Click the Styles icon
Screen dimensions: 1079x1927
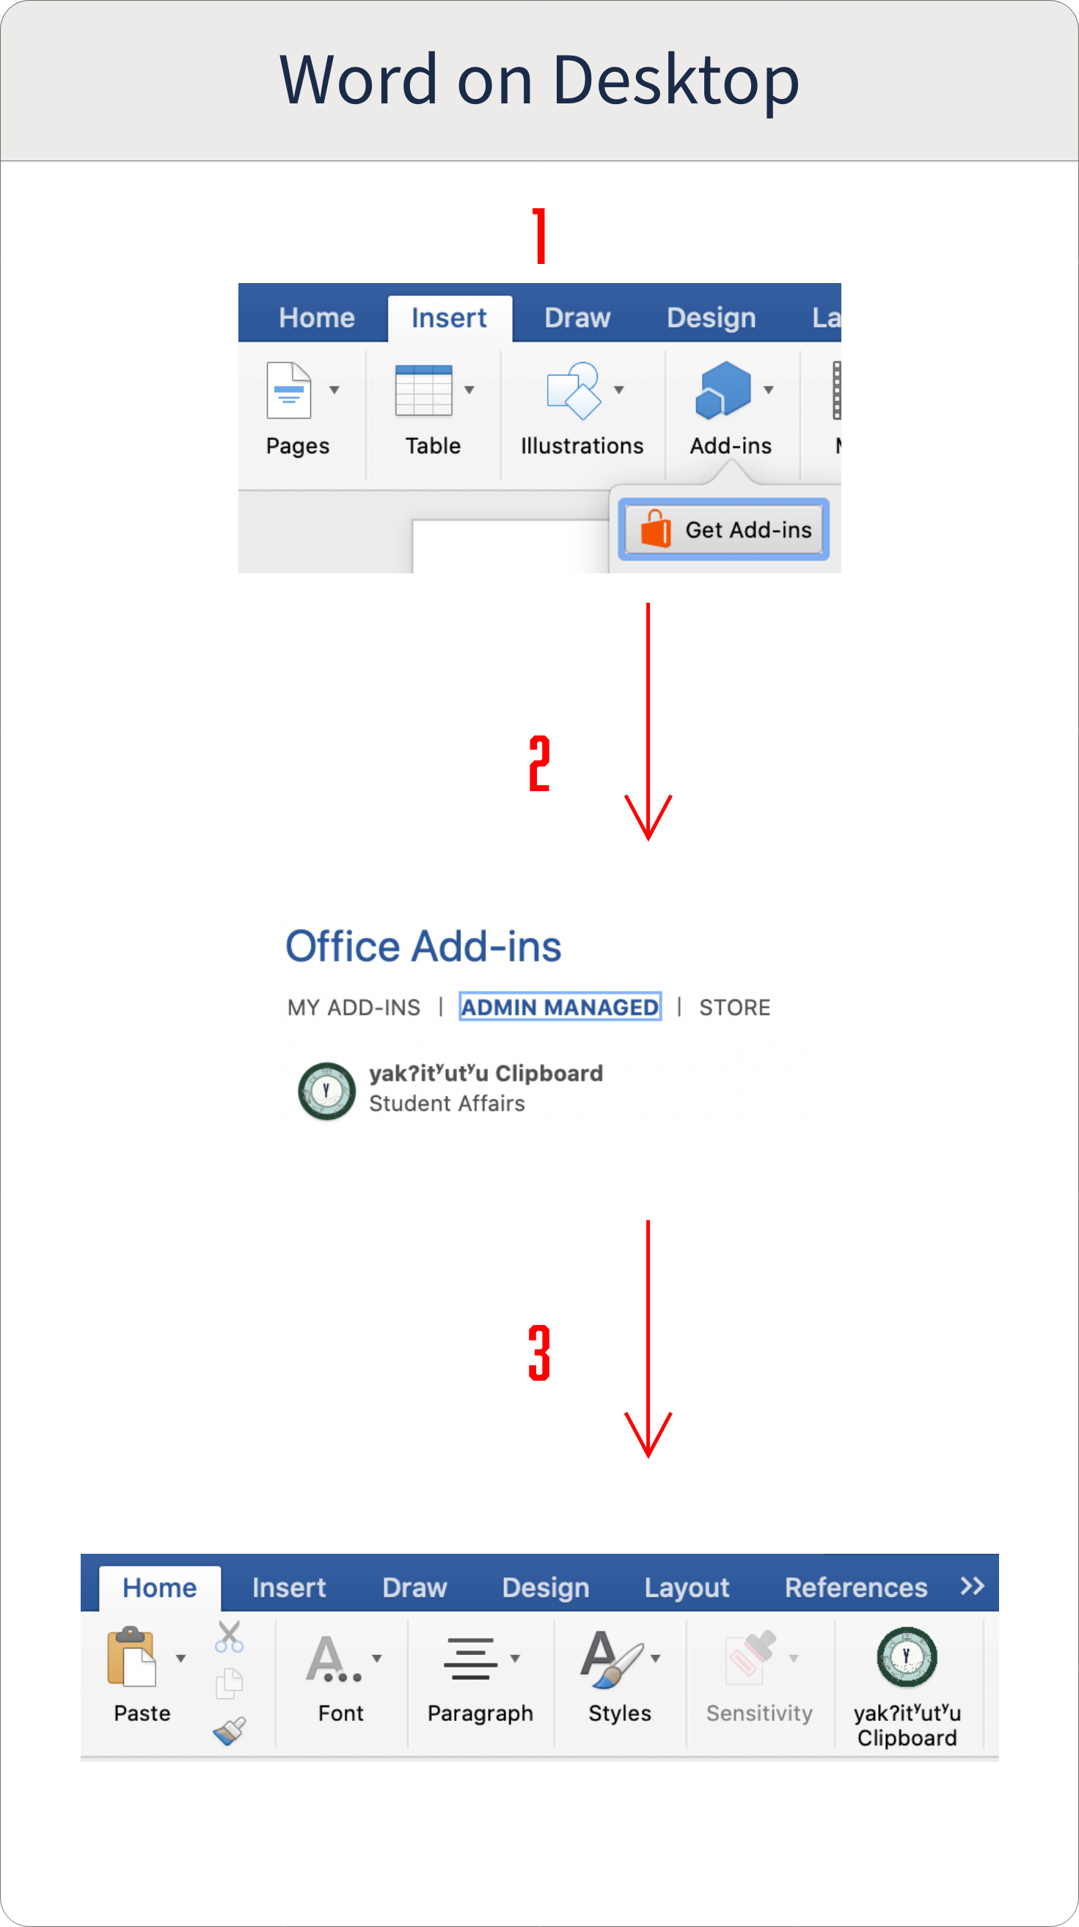(611, 1659)
